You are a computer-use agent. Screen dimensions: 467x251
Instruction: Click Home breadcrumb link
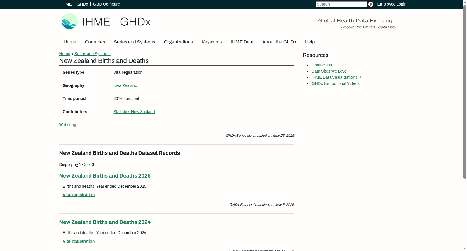pos(65,54)
